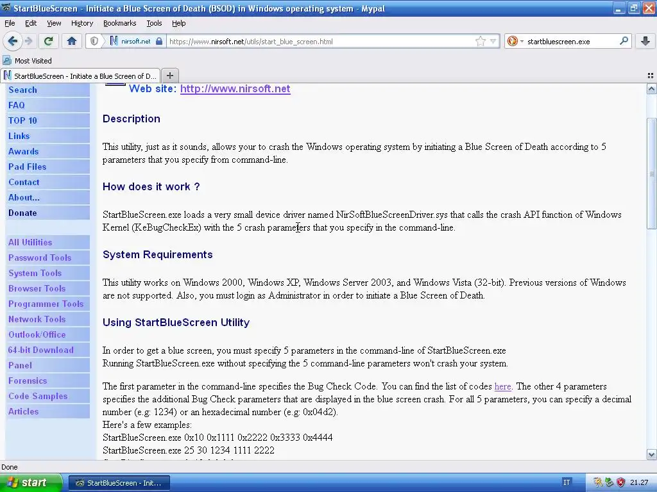Open the Downloads arrow button
Screen dimensions: 657x492
click(645, 41)
